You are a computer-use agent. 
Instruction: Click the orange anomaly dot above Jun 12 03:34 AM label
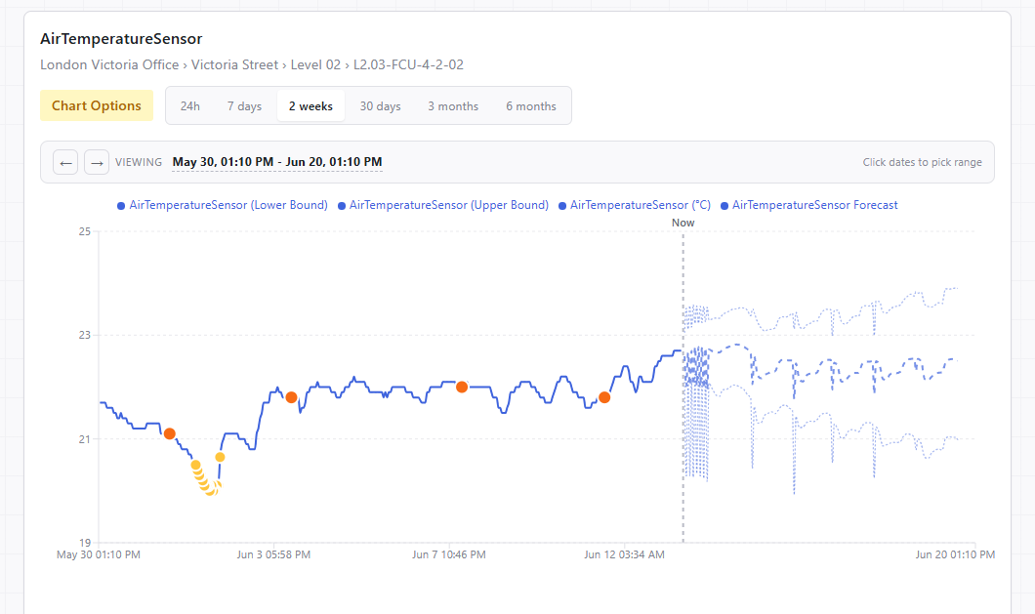pos(604,397)
